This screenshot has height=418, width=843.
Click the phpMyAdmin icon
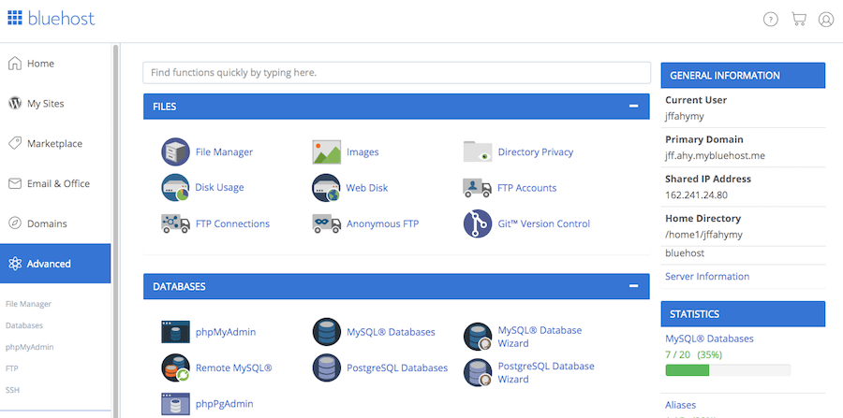coord(175,332)
